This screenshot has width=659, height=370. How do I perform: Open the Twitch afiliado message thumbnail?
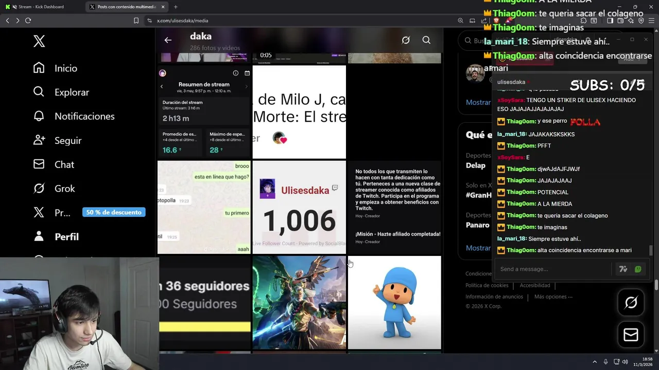point(394,207)
